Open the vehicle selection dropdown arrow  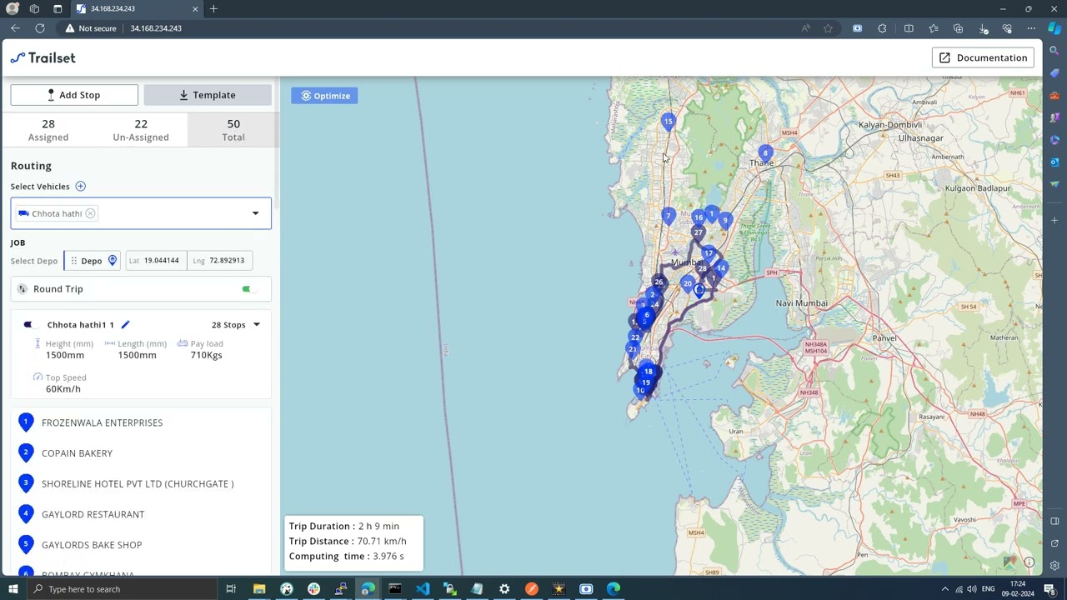click(x=256, y=213)
